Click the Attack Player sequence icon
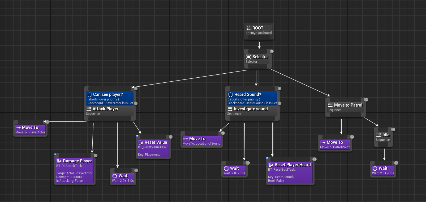Screen dimensions: 426x202 pos(89,109)
